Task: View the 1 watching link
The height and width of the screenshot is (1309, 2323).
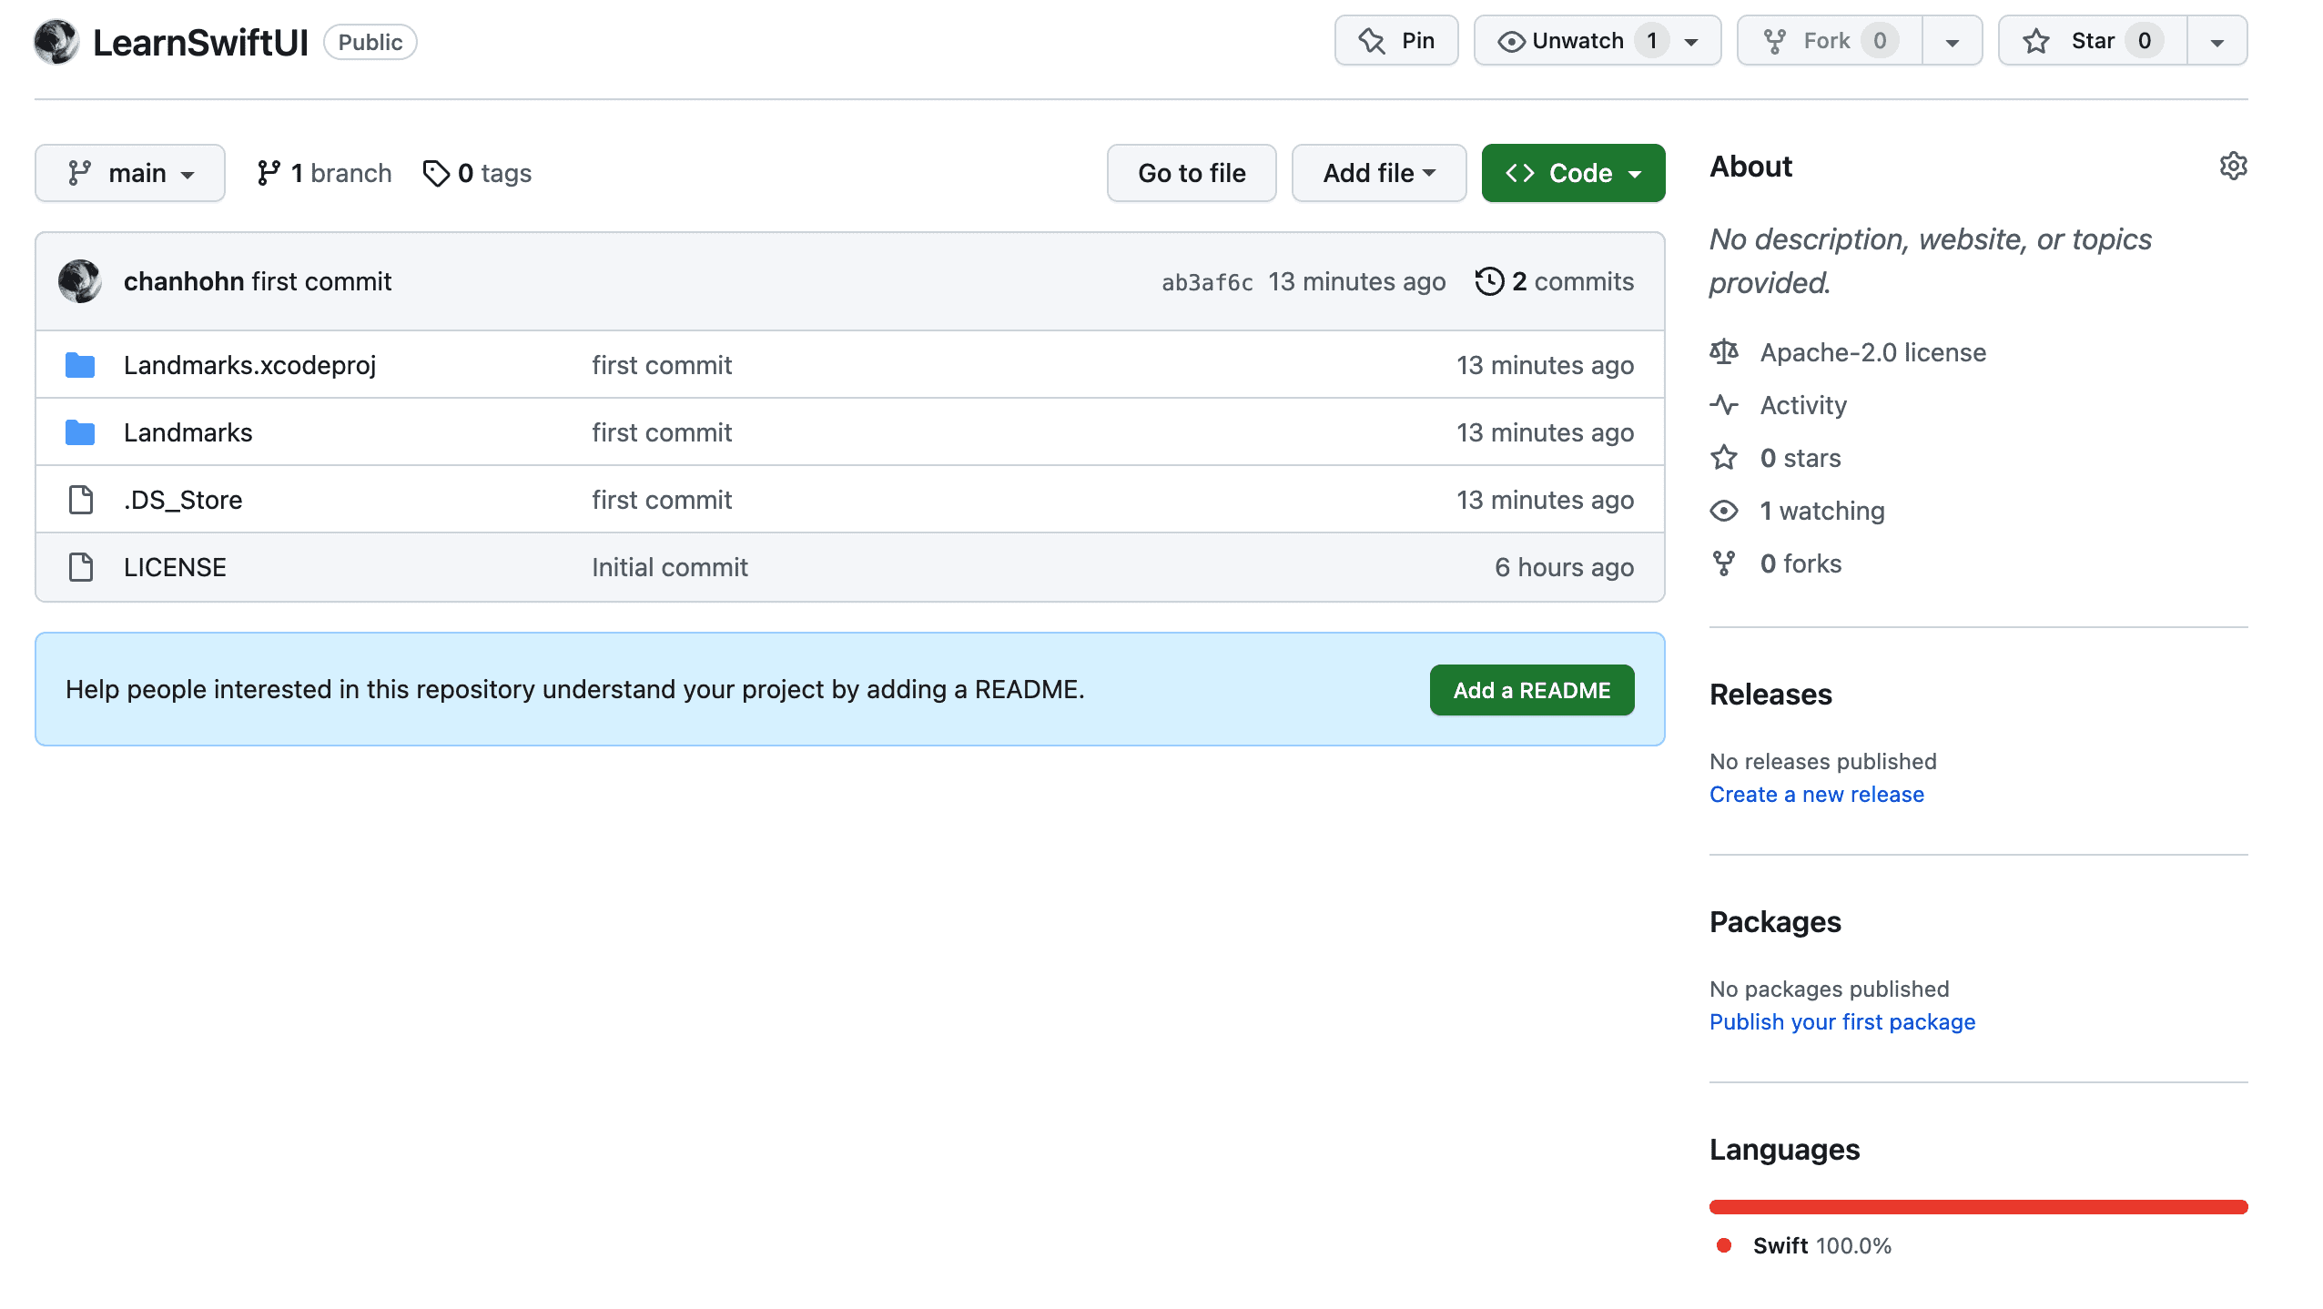Action: [1822, 511]
